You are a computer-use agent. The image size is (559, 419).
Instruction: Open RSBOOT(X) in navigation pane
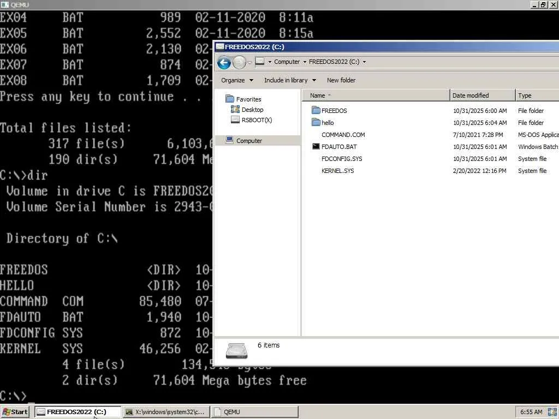tap(257, 120)
